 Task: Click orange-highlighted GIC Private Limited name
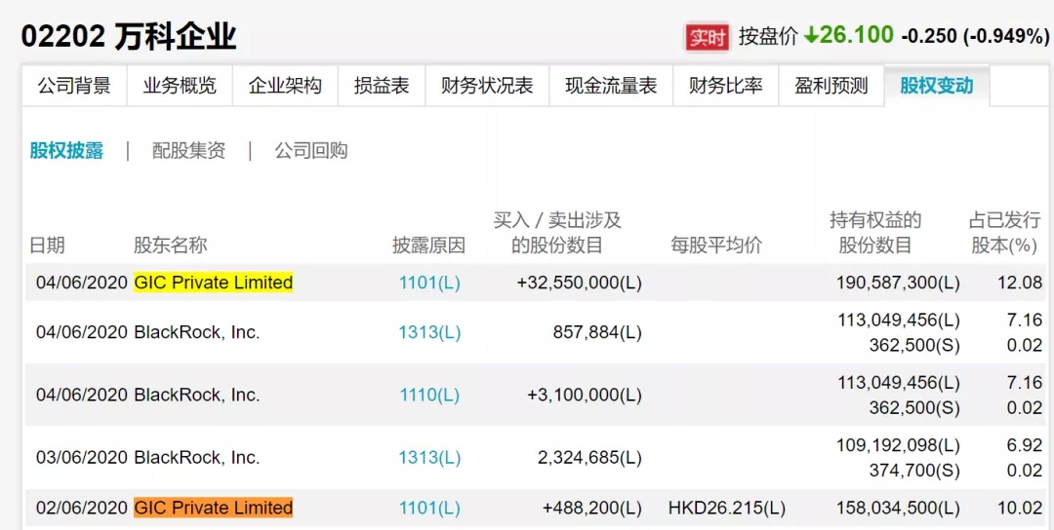coord(214,508)
